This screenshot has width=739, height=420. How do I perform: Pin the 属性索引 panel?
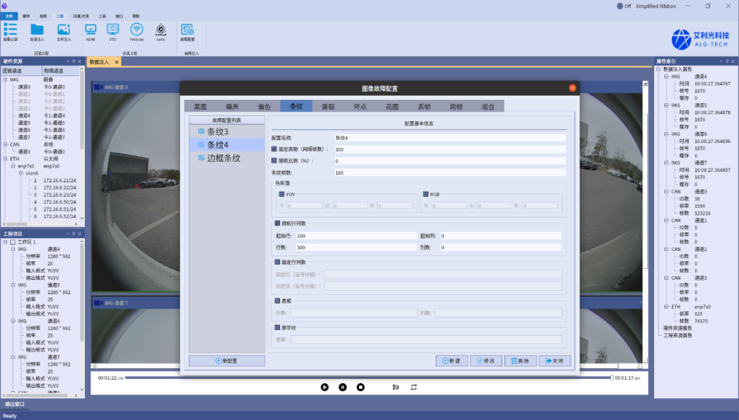pyautogui.click(x=727, y=62)
